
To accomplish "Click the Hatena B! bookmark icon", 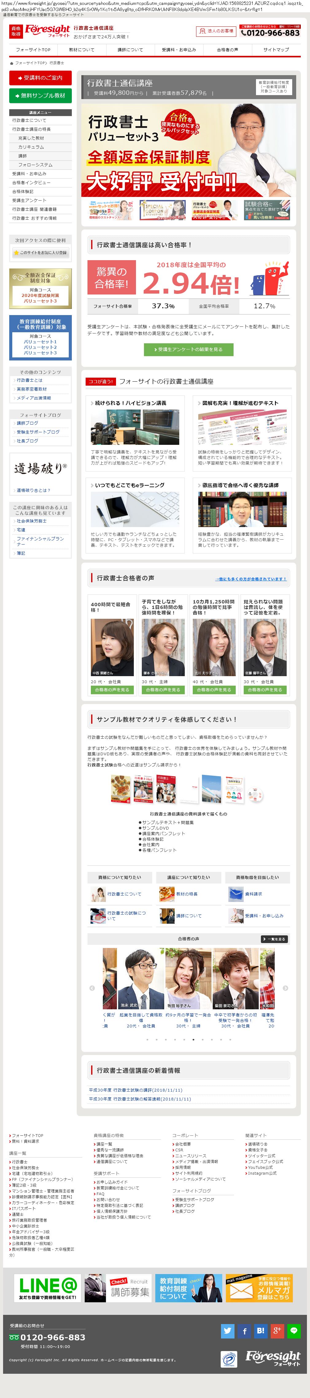I will 261,1331.
